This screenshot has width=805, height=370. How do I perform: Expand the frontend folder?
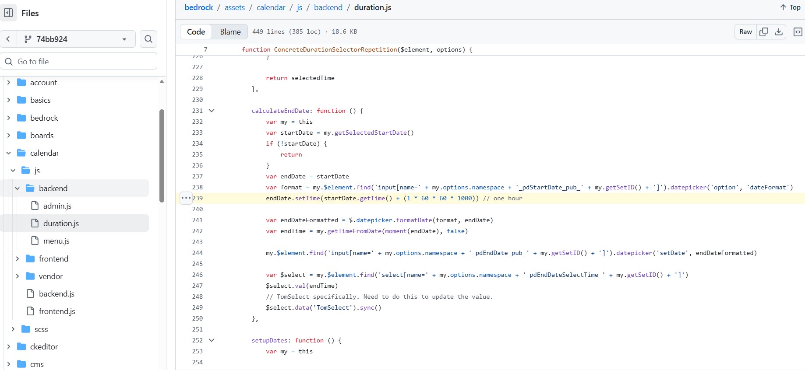[x=18, y=259]
